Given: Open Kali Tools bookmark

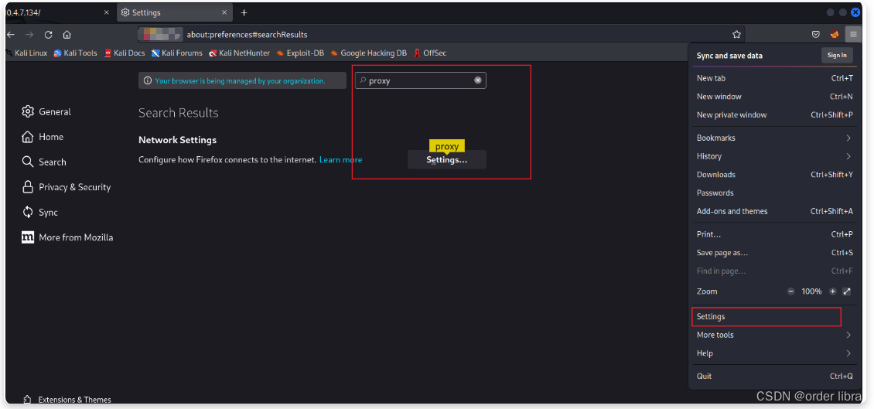Looking at the screenshot, I should (x=75, y=53).
